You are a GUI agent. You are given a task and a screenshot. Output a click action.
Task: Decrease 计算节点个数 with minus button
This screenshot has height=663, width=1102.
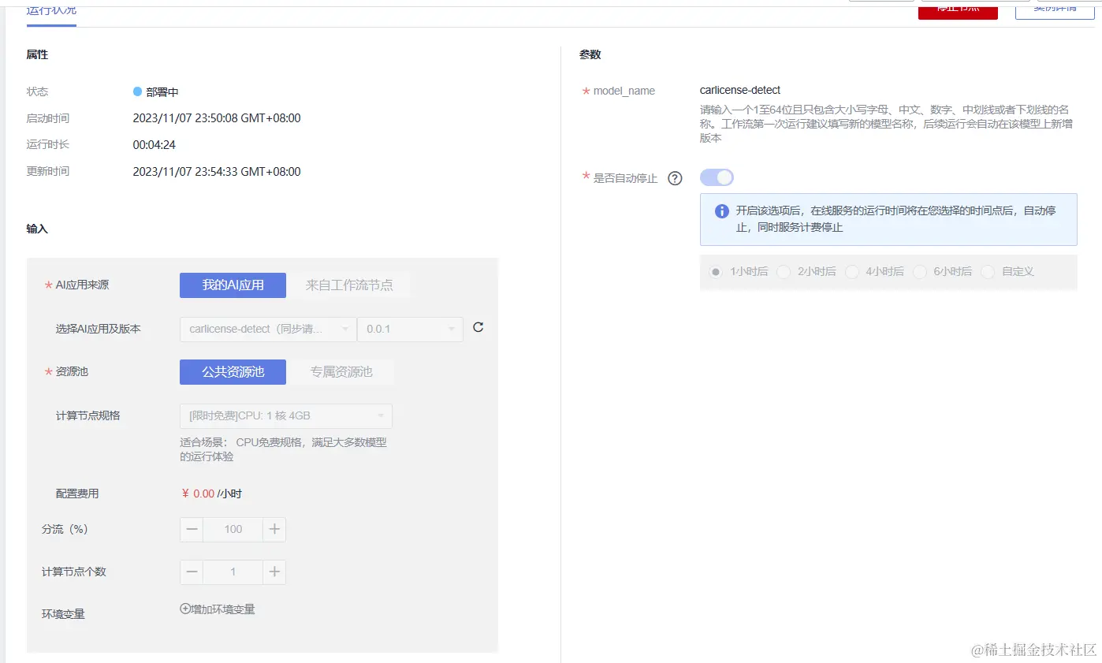pyautogui.click(x=192, y=572)
